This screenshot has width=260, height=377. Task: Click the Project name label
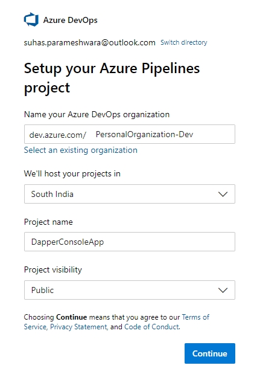pyautogui.click(x=48, y=222)
